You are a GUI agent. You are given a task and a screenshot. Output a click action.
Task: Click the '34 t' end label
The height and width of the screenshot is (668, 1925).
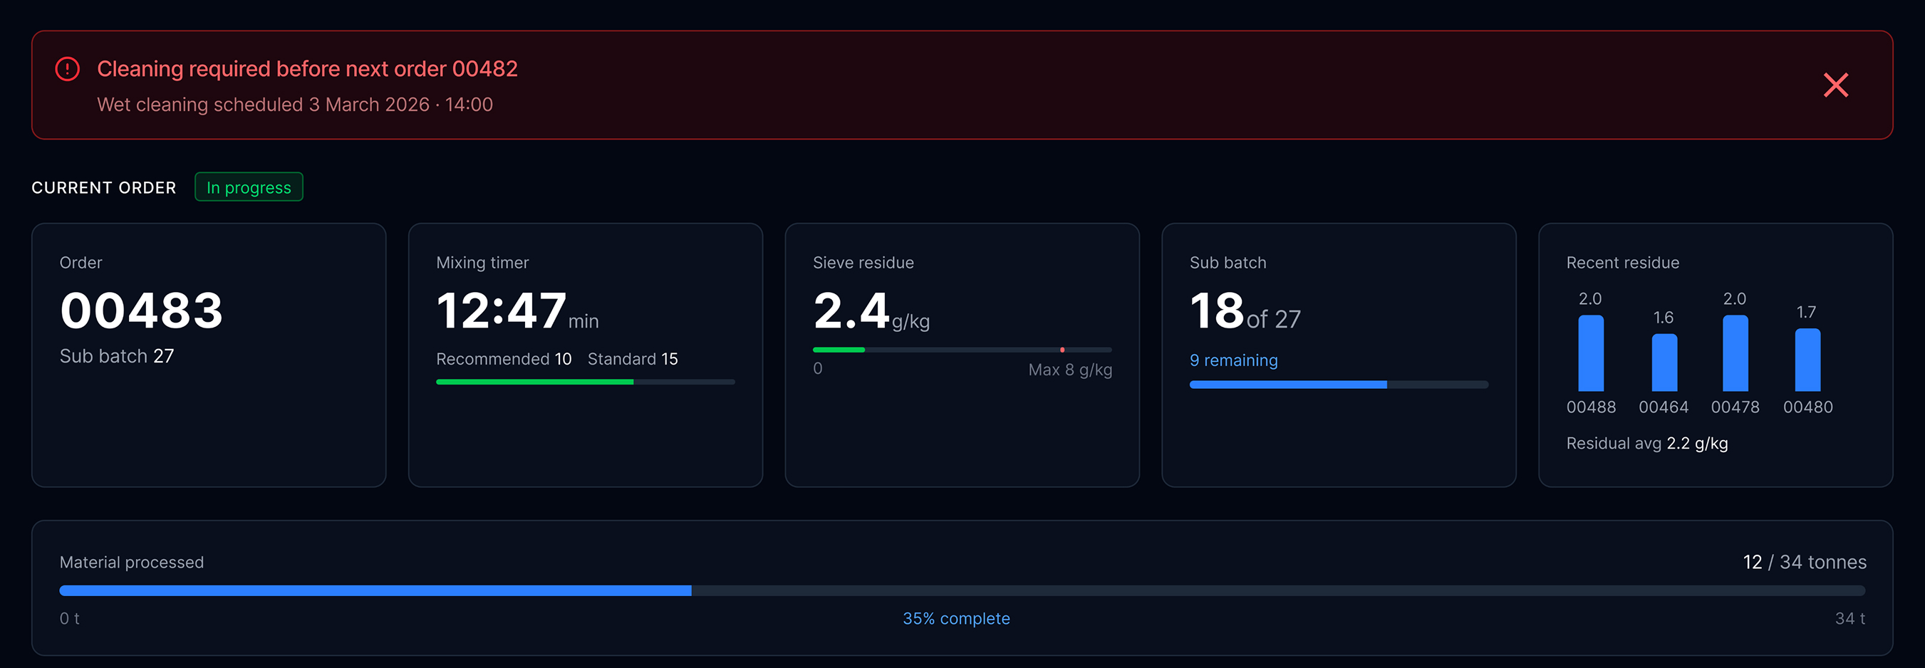[1850, 619]
